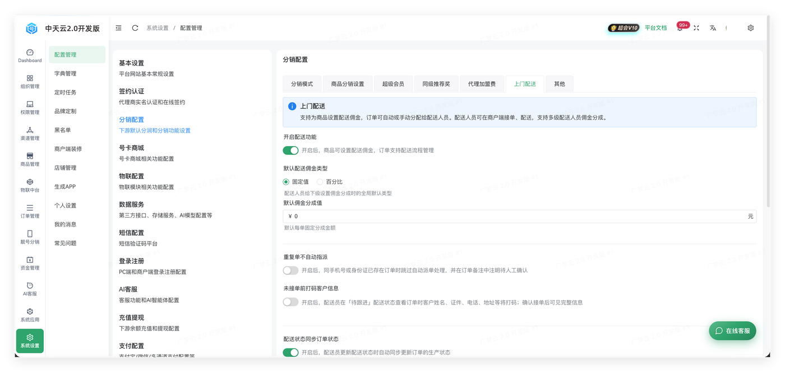
Task: Open 字典管理 in the submenu
Action: click(x=77, y=73)
